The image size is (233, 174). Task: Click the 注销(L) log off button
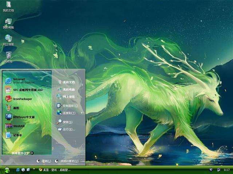tap(43, 161)
